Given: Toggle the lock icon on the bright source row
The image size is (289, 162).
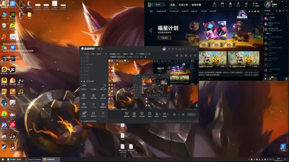Looking at the screenshot, I should pyautogui.click(x=85, y=81).
